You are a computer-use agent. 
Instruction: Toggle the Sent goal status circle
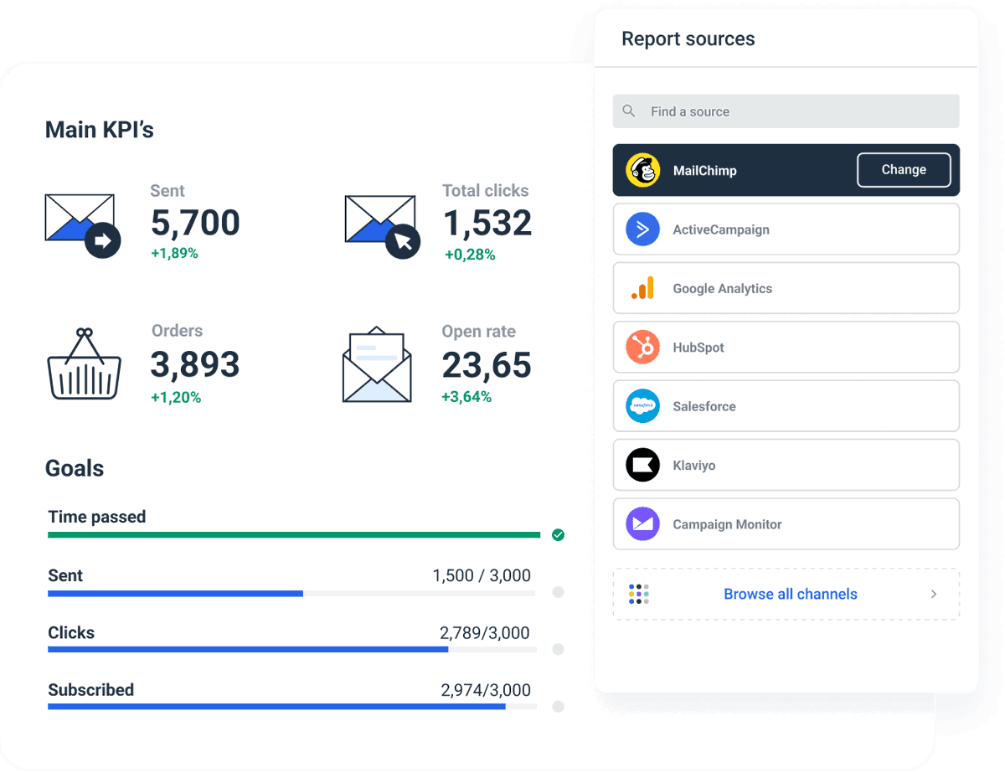point(558,593)
